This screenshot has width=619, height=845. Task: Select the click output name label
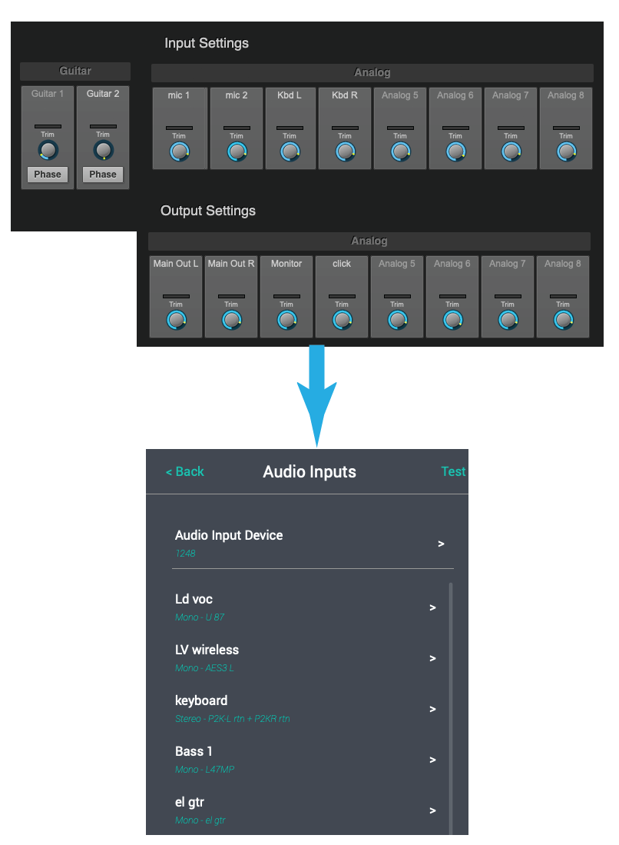coord(342,264)
